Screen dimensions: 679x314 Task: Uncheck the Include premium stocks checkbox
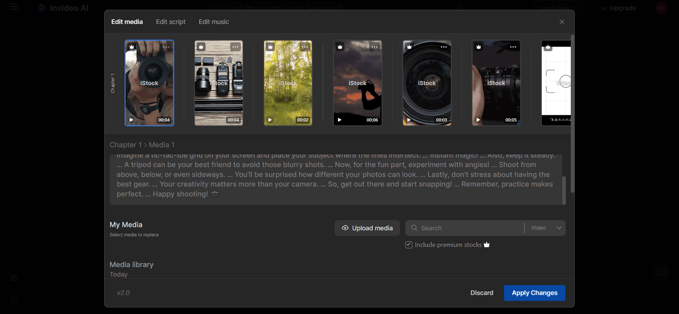coord(408,245)
